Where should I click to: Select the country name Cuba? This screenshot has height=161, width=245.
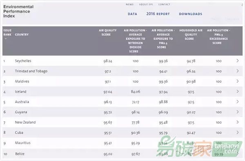19,132
